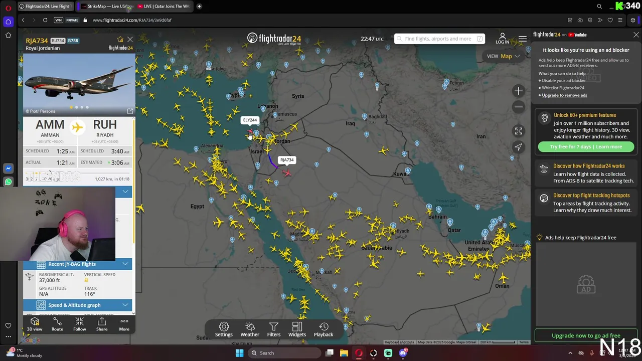Open Discord from taskbar
The image size is (642, 361).
pos(403,353)
